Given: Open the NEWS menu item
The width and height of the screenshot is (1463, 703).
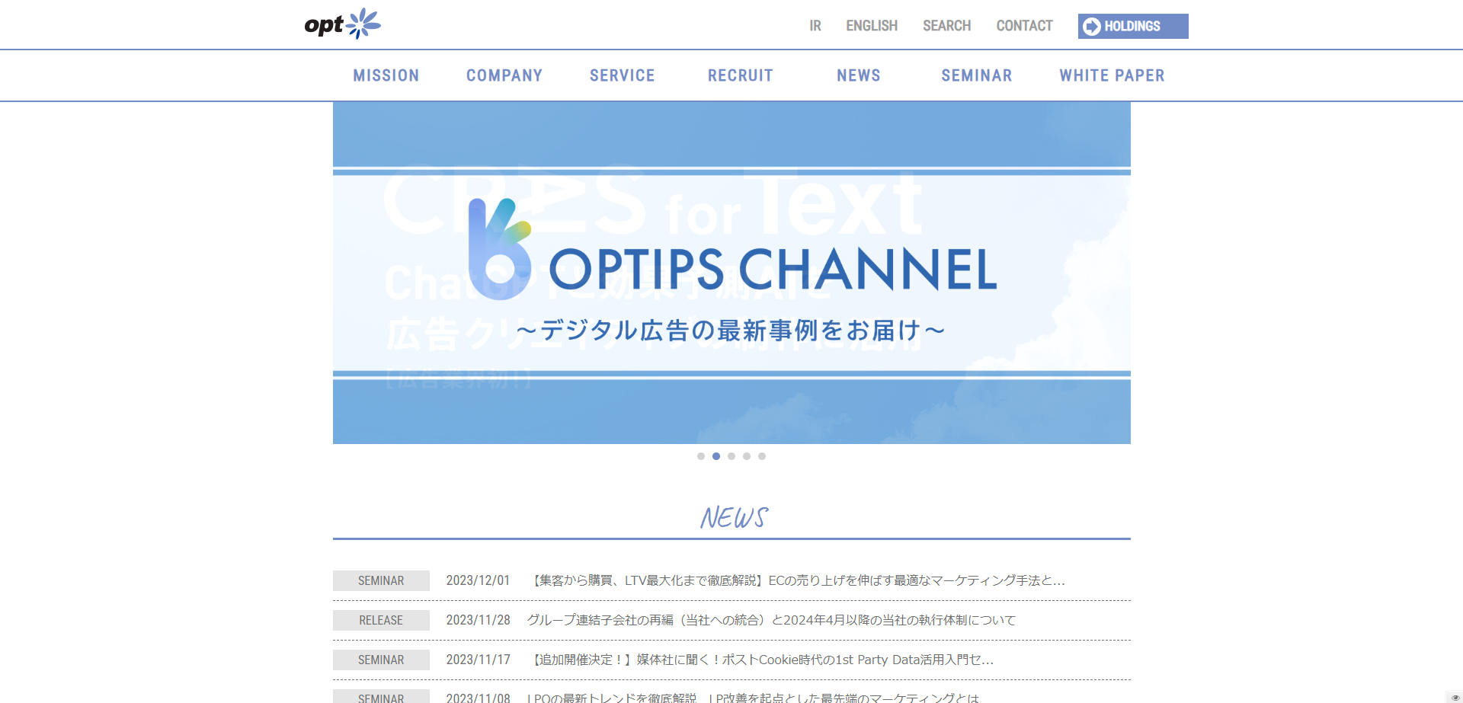Looking at the screenshot, I should (x=859, y=75).
